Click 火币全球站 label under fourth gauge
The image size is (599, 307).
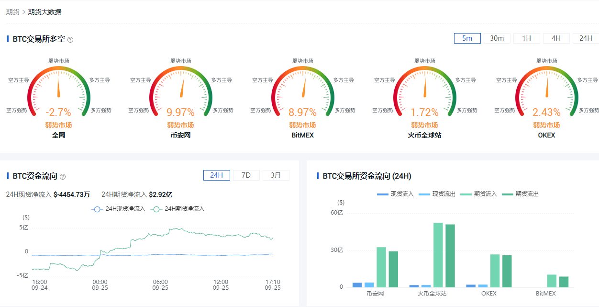425,135
